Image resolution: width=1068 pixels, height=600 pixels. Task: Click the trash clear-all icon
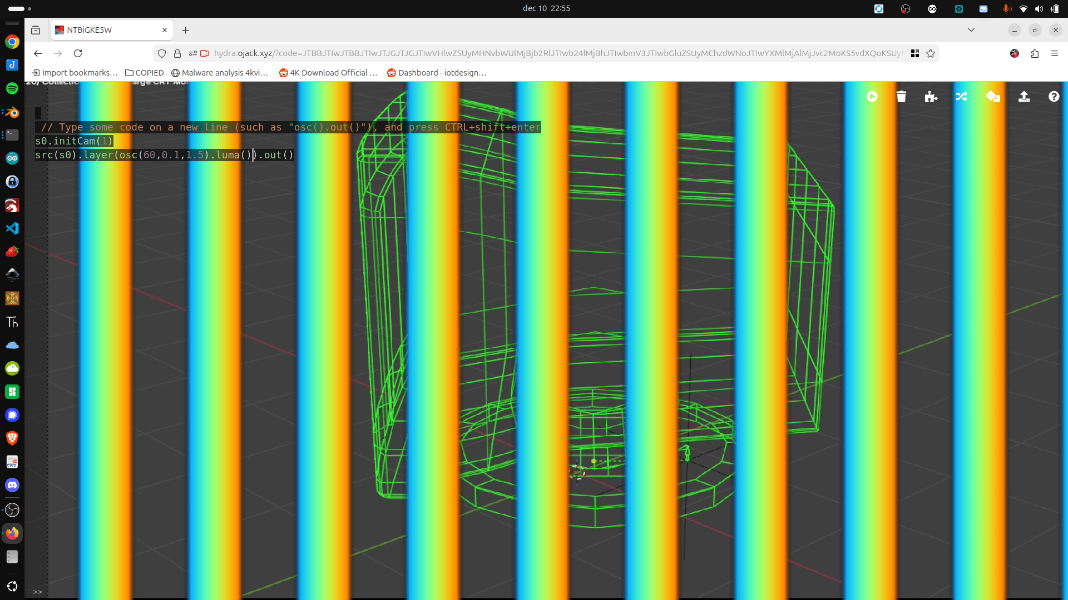901,97
